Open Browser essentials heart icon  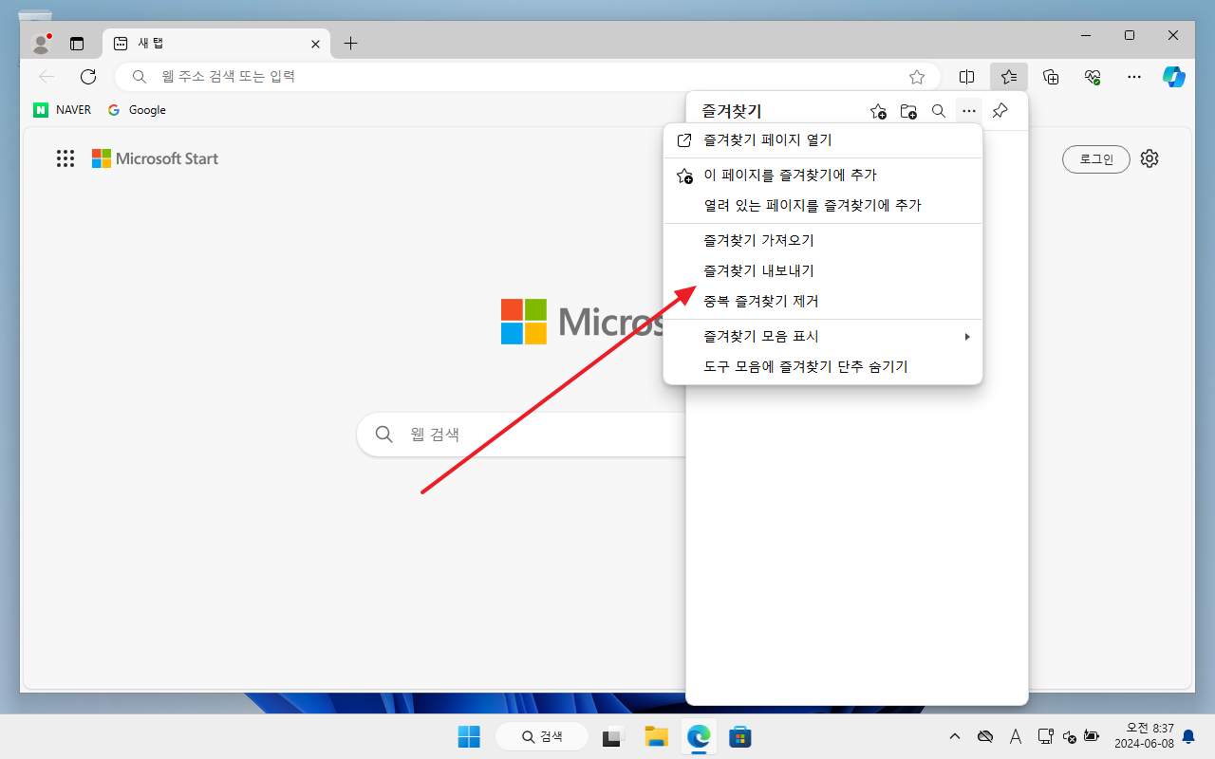click(1093, 77)
